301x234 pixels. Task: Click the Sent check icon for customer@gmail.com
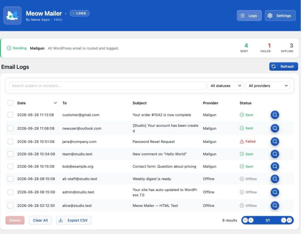tap(242, 115)
